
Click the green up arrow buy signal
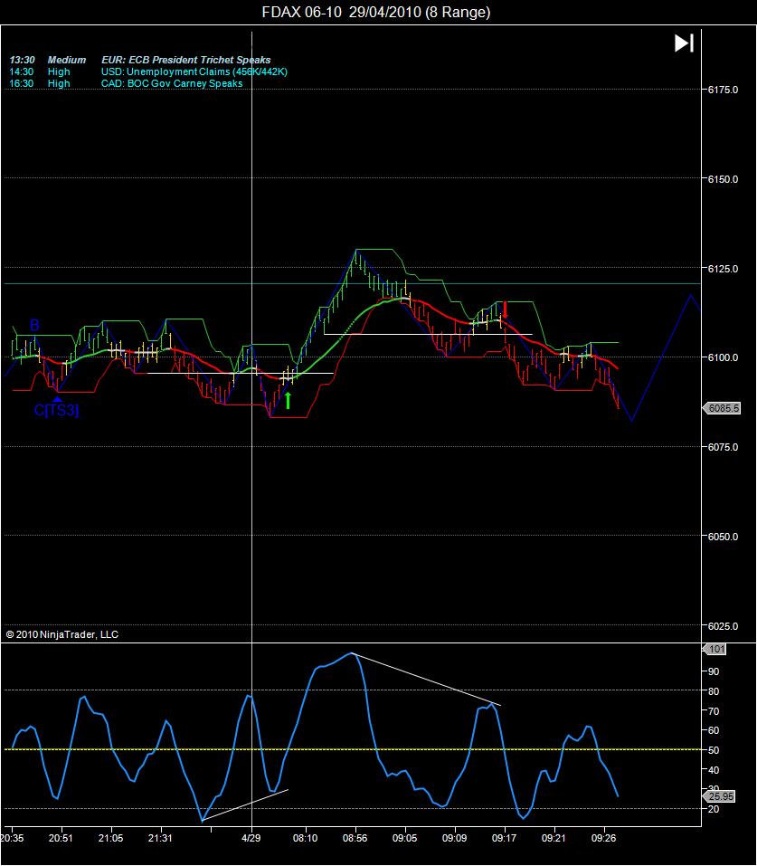click(288, 400)
